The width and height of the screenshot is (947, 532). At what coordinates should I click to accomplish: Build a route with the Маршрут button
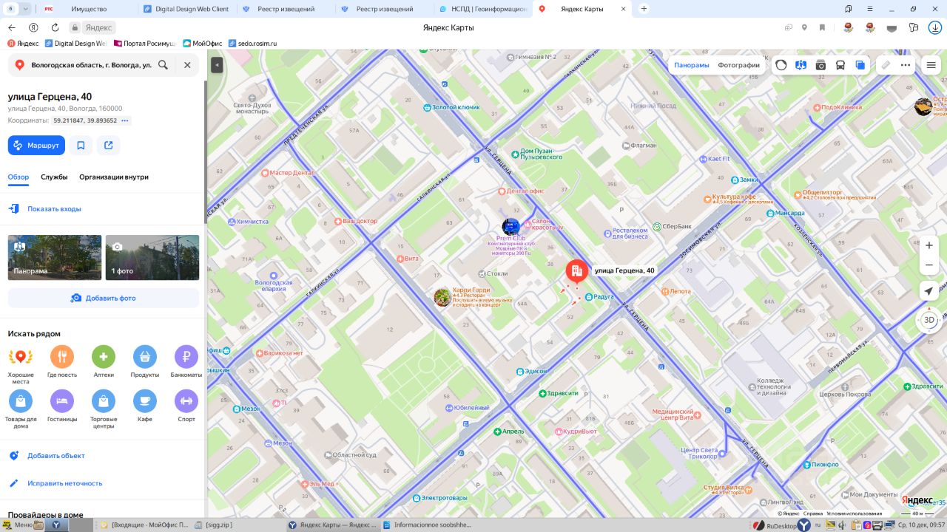(x=36, y=146)
